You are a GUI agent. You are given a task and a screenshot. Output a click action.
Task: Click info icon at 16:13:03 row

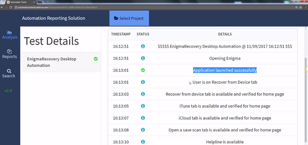point(143,94)
